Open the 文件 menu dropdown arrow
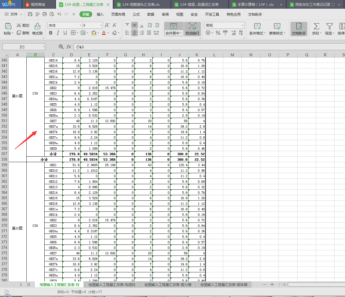The image size is (345, 297). pos(21,14)
